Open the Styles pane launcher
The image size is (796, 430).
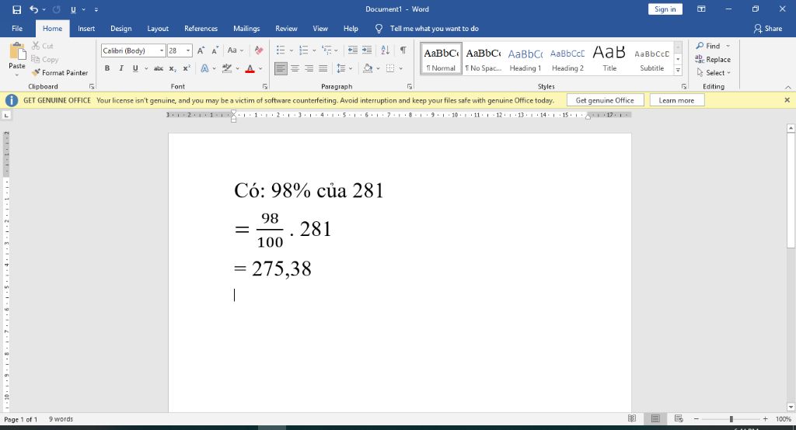[683, 87]
